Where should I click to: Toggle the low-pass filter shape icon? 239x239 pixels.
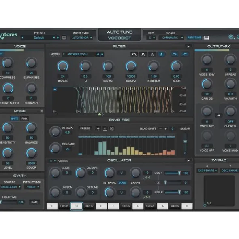175,54
